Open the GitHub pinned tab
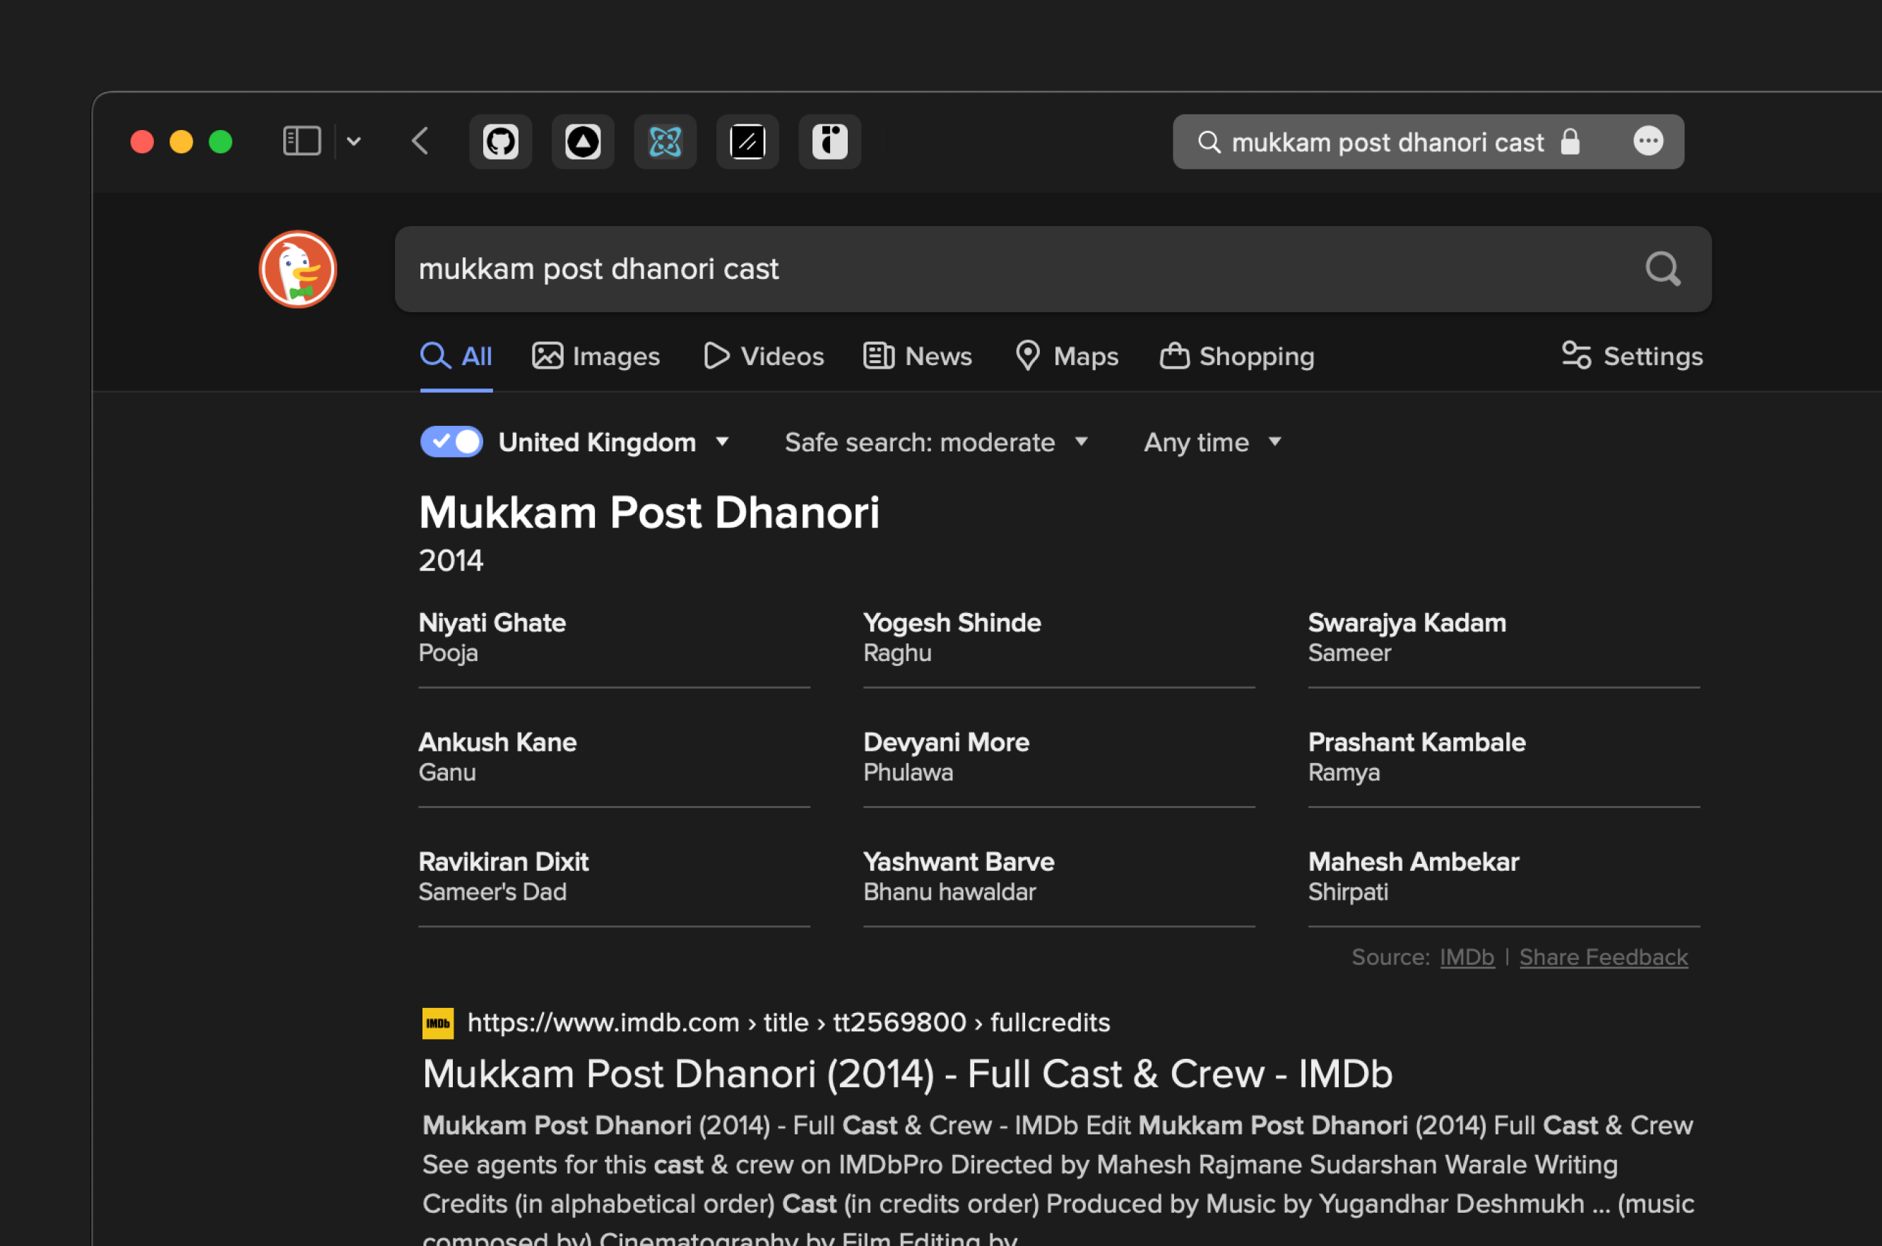 500,142
